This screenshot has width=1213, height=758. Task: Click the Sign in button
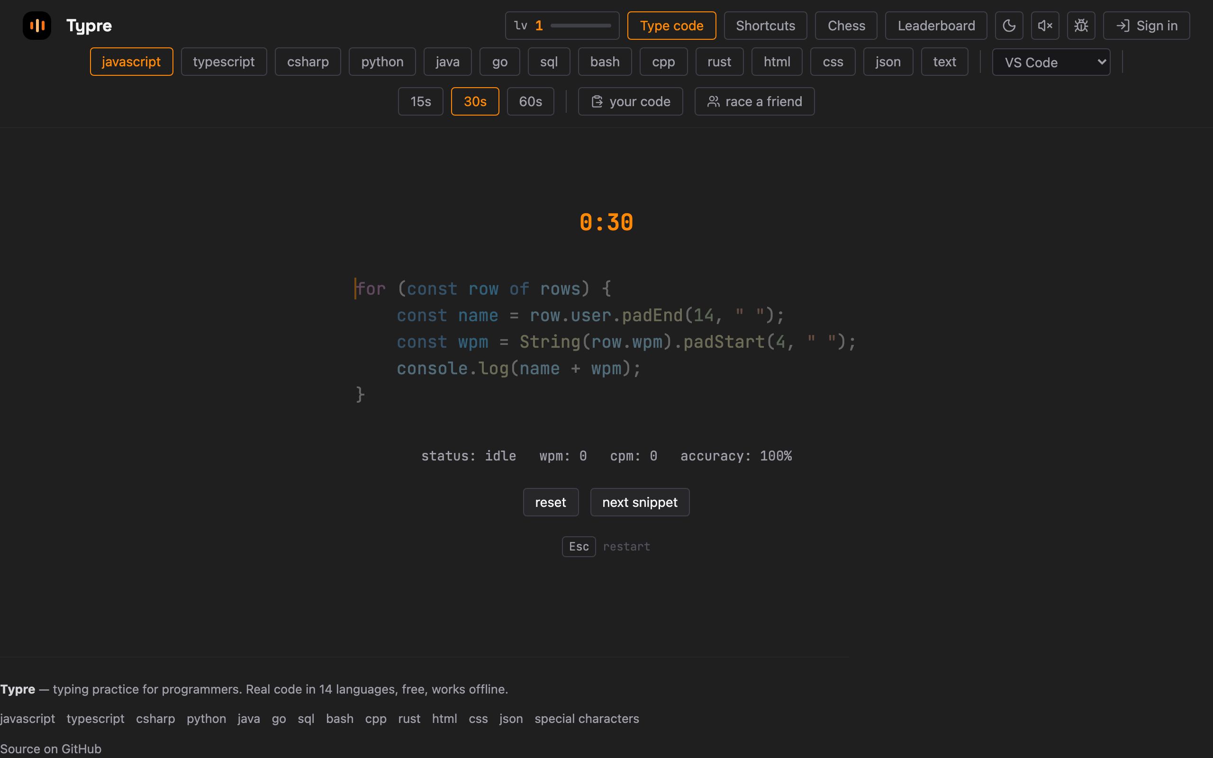[1146, 26]
